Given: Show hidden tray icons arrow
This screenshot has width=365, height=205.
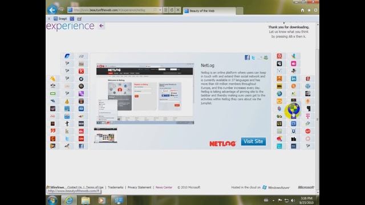Looking at the screenshot, I should tap(273, 200).
